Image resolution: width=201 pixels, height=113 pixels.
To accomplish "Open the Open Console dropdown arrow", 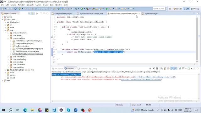I will (191, 68).
